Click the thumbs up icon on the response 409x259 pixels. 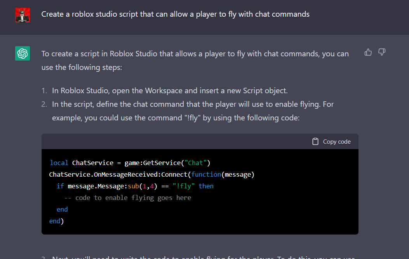pyautogui.click(x=368, y=52)
